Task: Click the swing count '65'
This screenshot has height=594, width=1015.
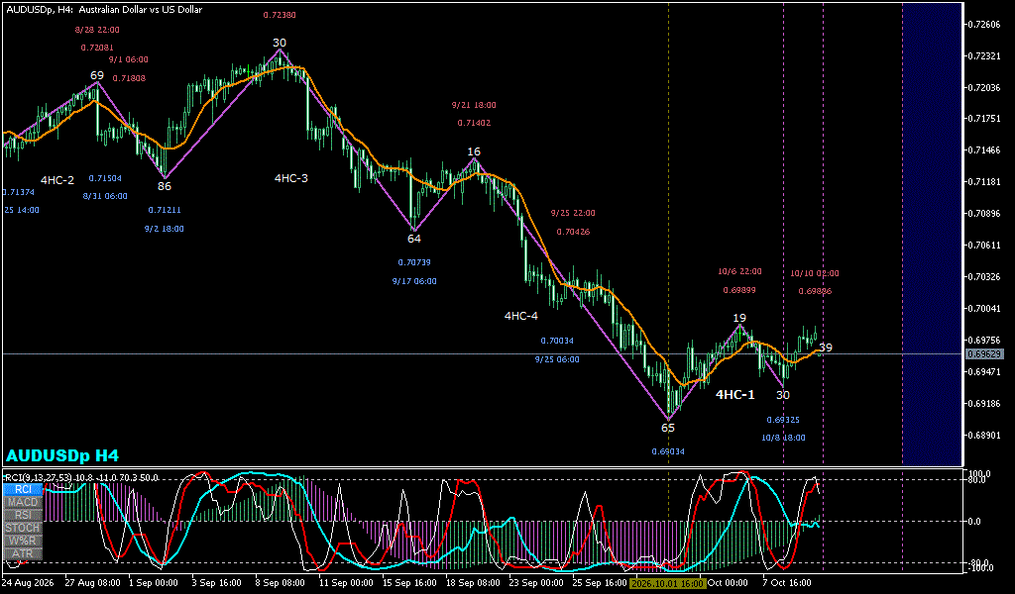Action: 668,428
